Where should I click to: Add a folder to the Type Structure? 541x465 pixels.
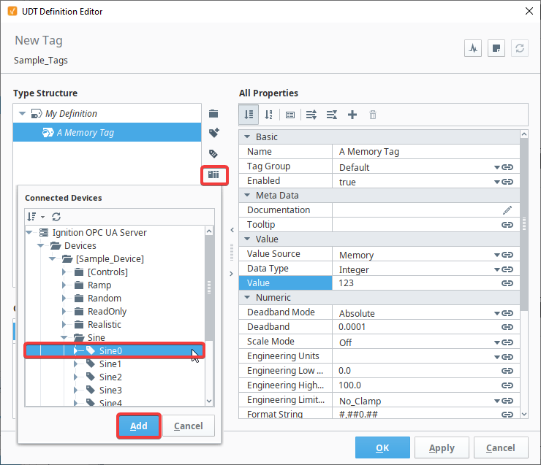pyautogui.click(x=213, y=114)
